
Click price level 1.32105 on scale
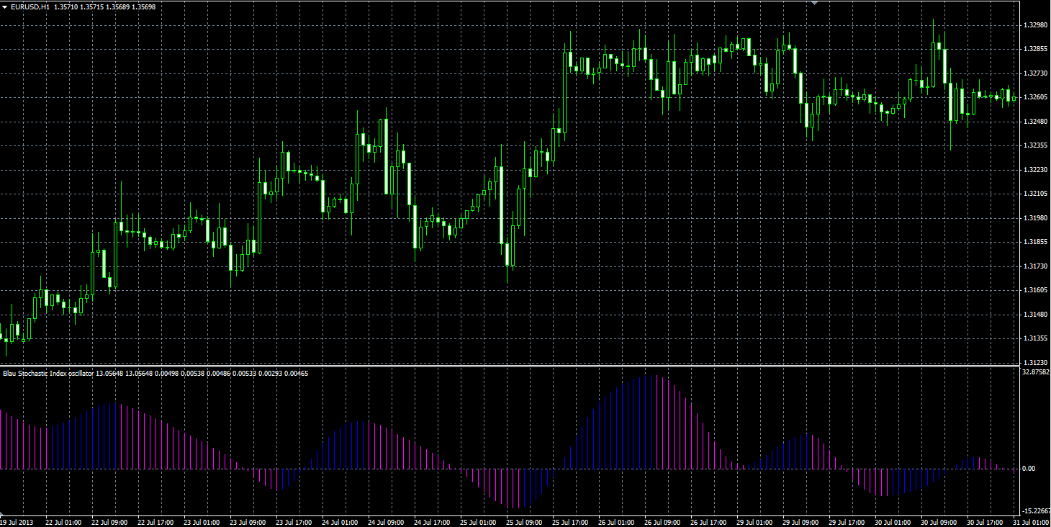1034,194
